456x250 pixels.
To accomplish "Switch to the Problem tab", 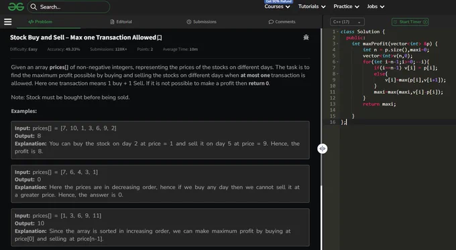I will pos(40,22).
